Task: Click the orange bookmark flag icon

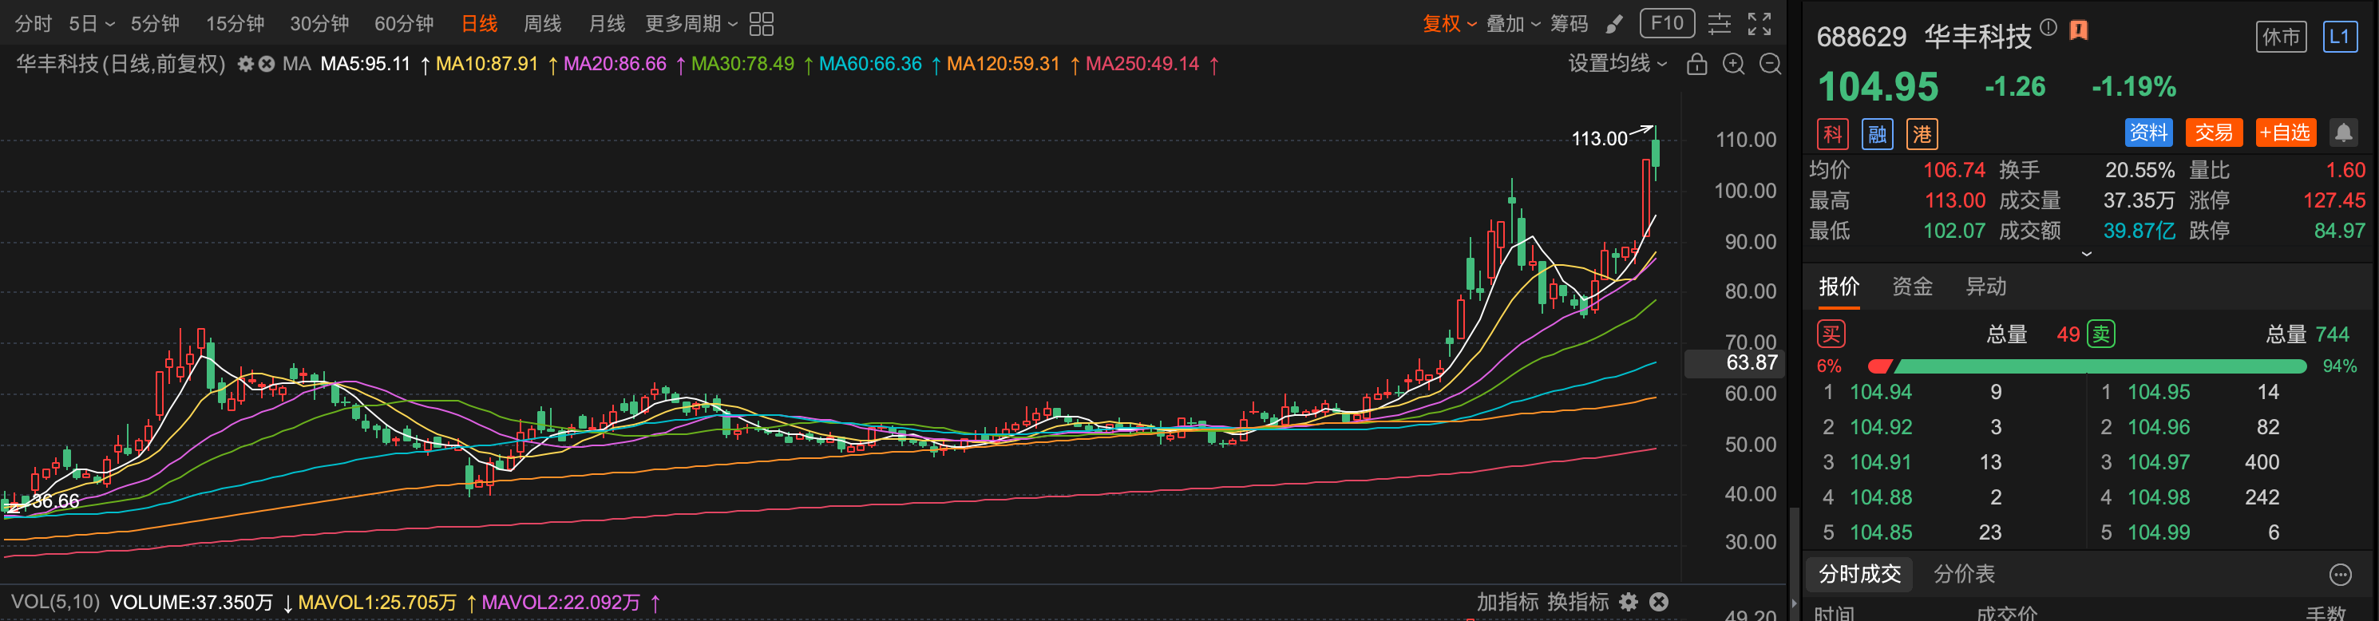Action: pos(2078,30)
